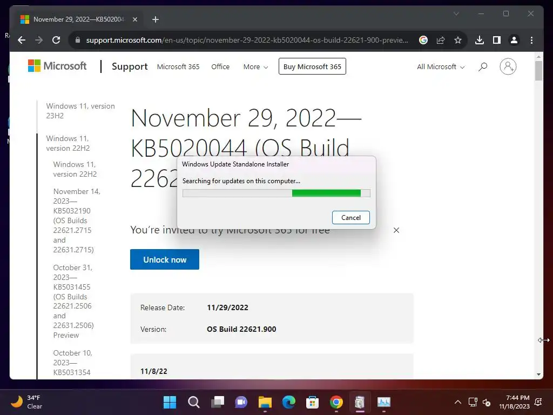The image size is (553, 415).
Task: Click the 11/29/2022 release date value
Action: 227,307
